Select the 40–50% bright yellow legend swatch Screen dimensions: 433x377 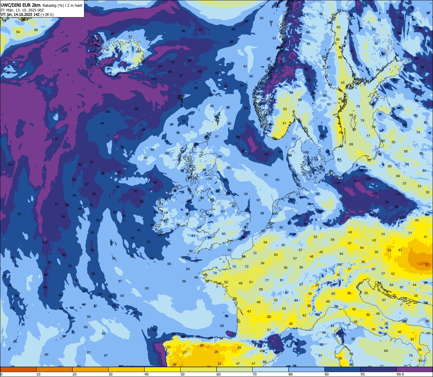pos(162,370)
